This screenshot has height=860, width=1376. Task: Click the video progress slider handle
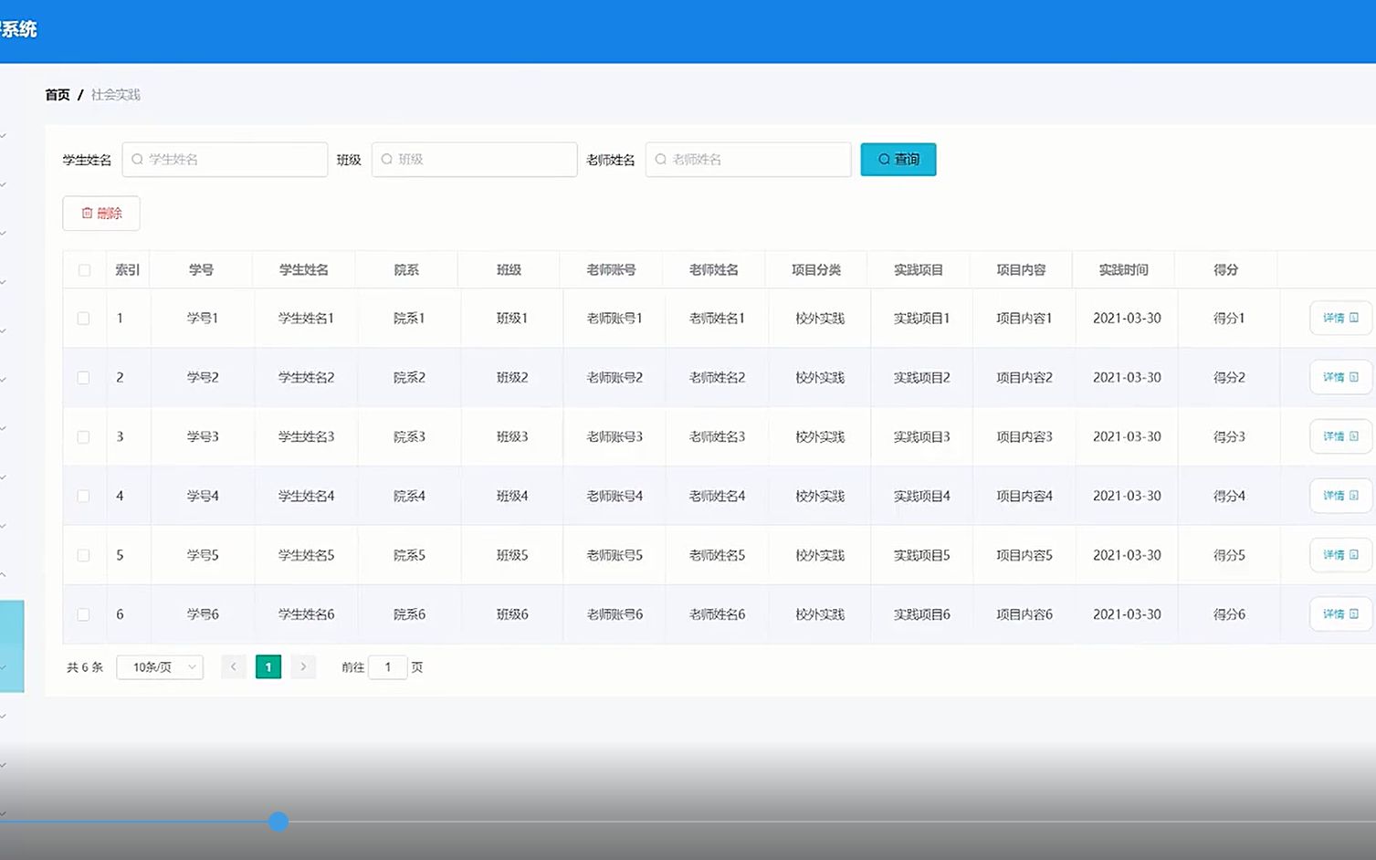[x=278, y=822]
